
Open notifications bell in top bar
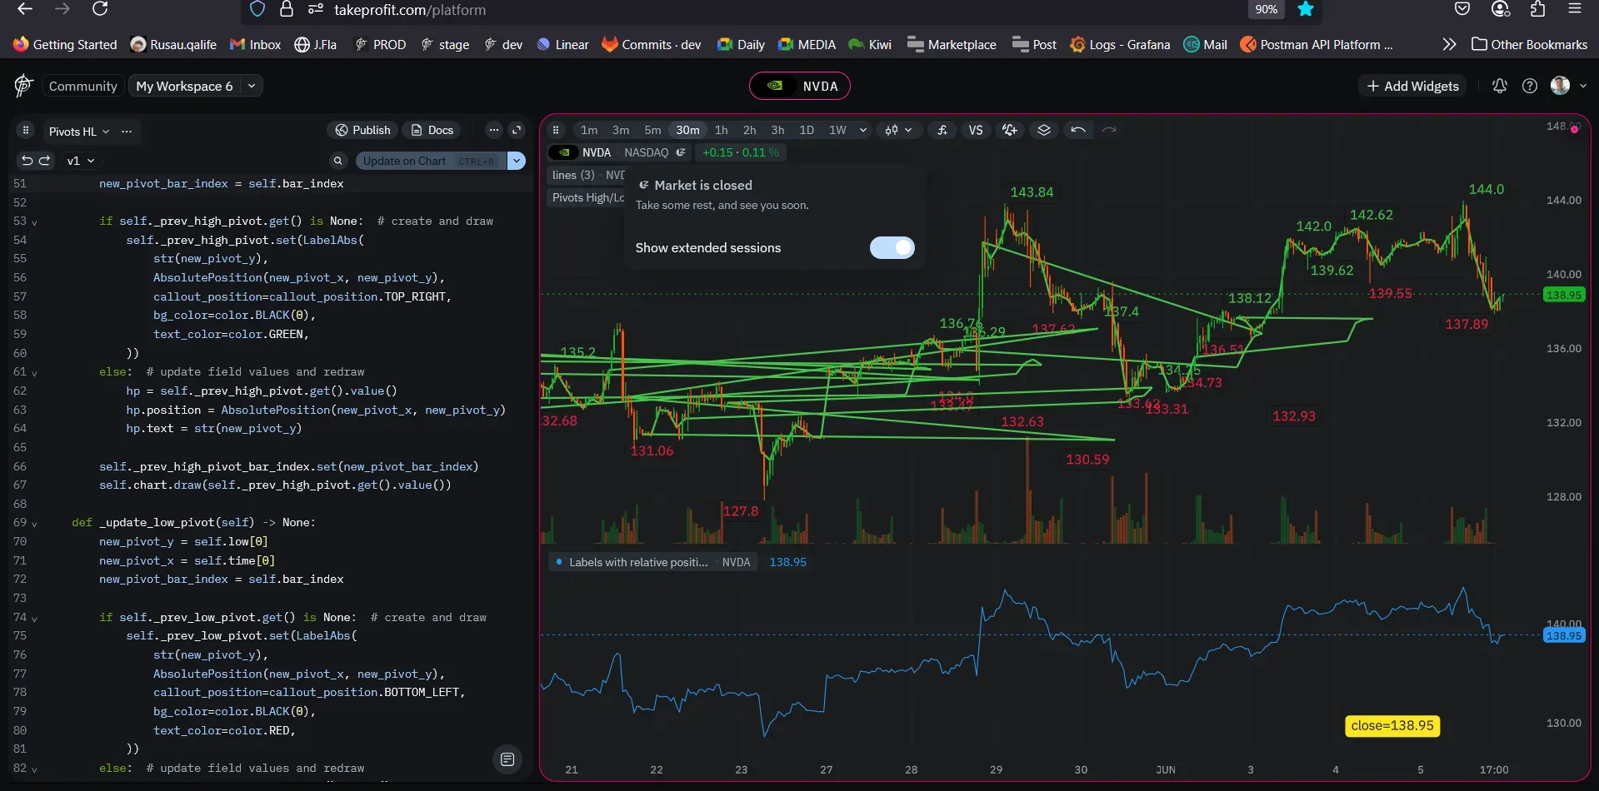[x=1499, y=86]
